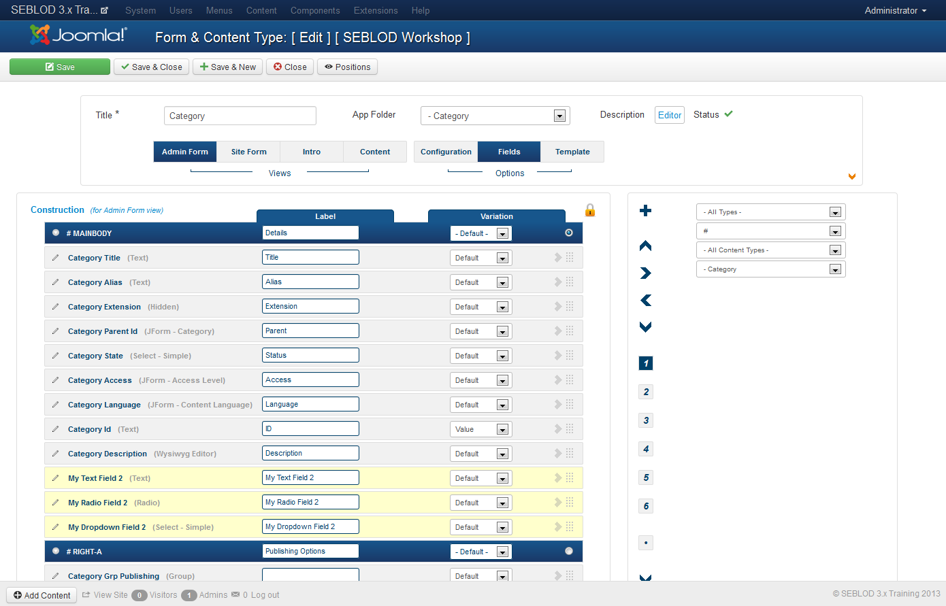Select page 5 in the field panel
The height and width of the screenshot is (606, 946).
[646, 477]
